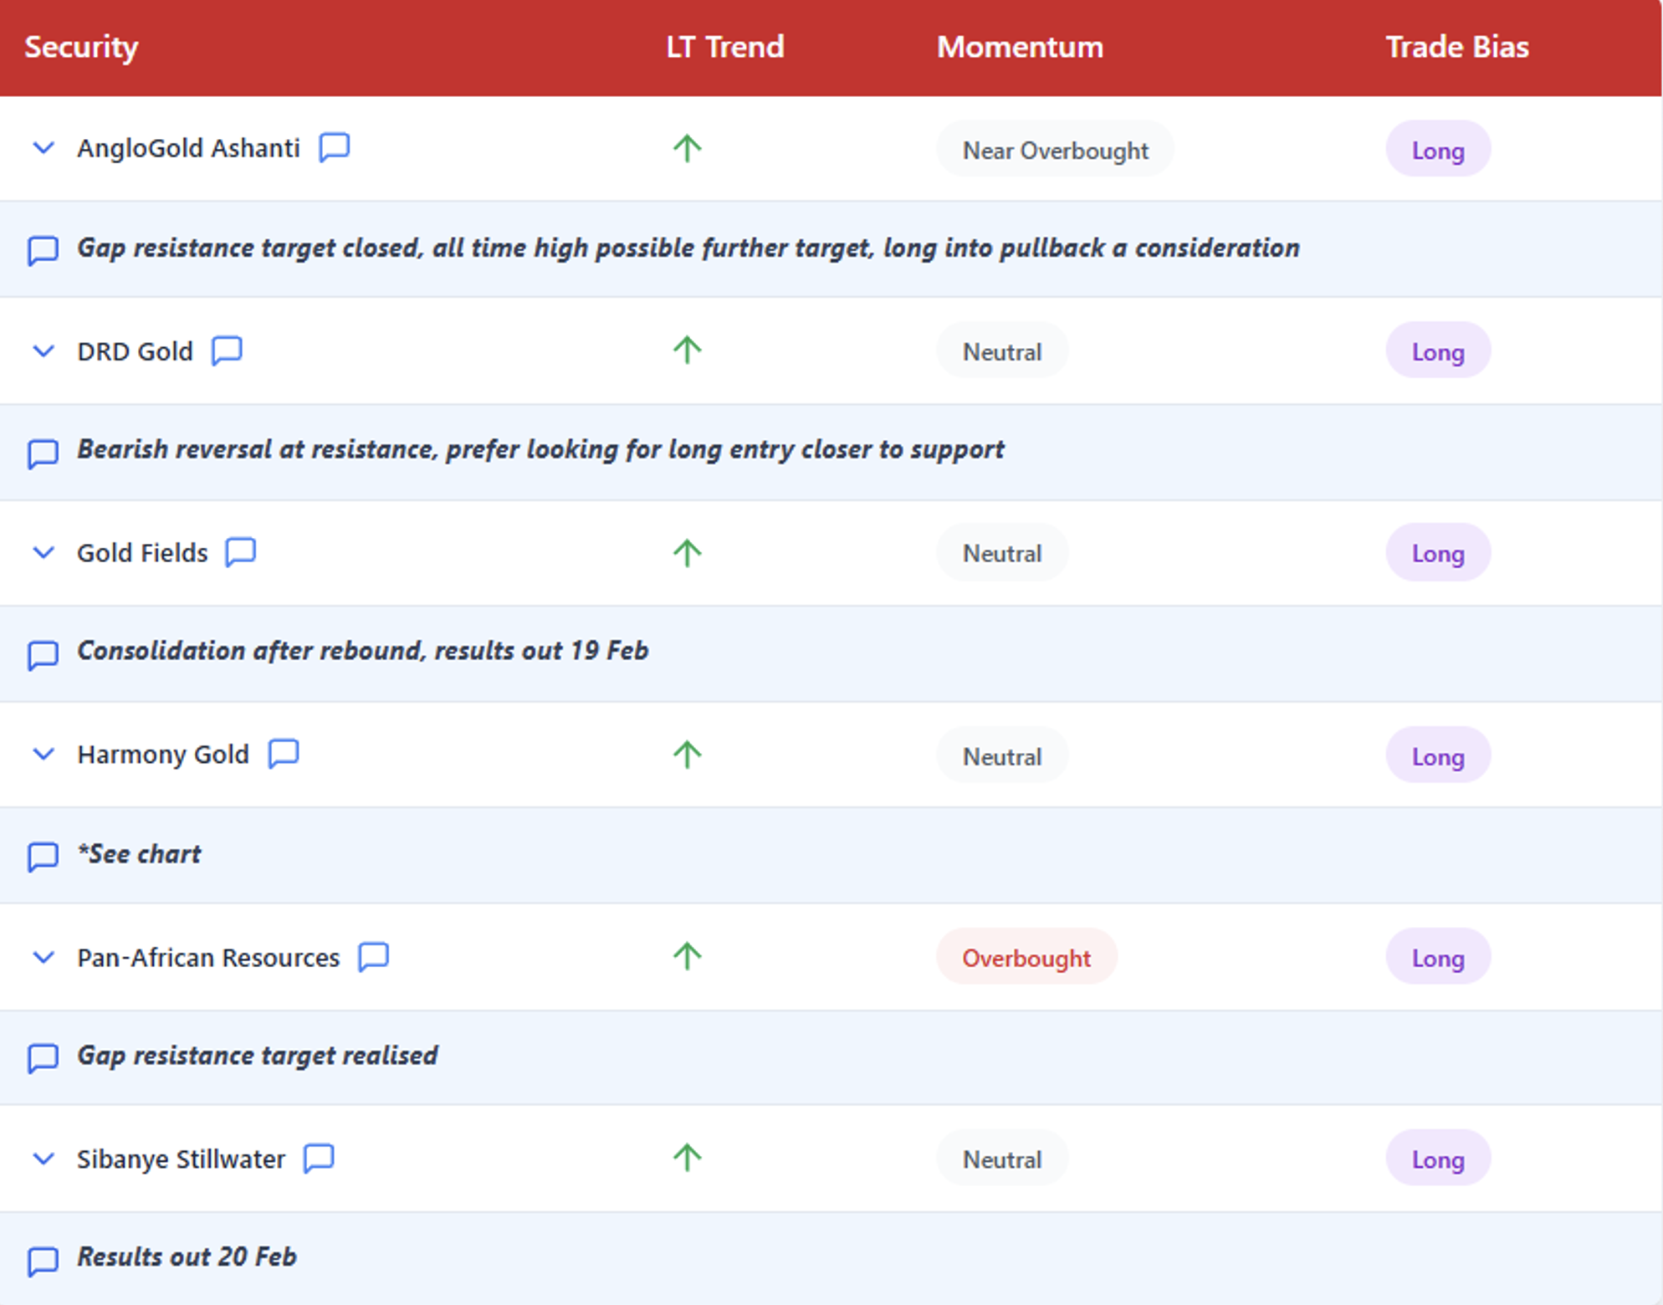1663x1305 pixels.
Task: Click comment icon beside DRD Gold
Action: [x=227, y=351]
